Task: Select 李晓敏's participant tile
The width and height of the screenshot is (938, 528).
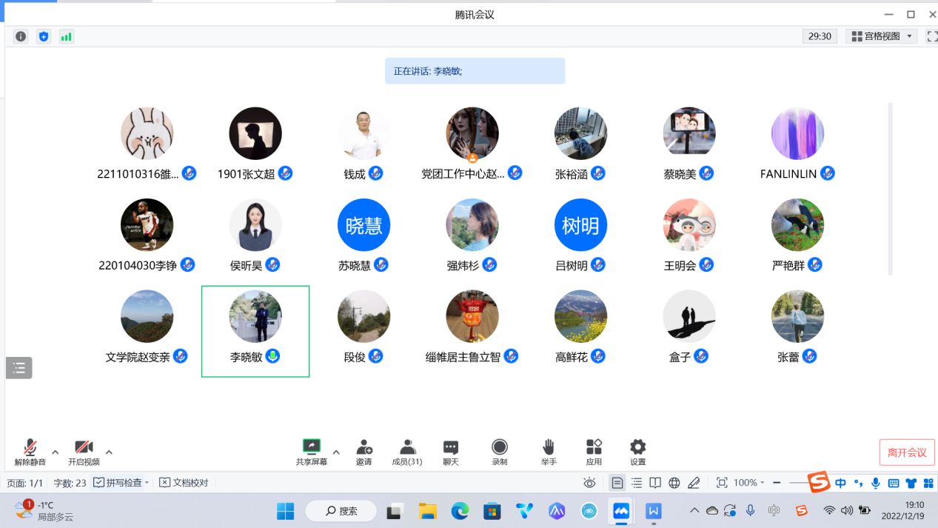Action: (x=255, y=331)
